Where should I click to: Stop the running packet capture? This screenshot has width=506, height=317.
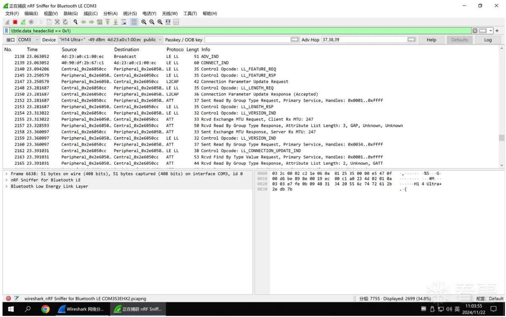coord(15,22)
